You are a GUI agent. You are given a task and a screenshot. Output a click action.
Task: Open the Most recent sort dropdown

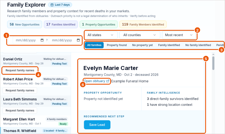(x=179, y=35)
